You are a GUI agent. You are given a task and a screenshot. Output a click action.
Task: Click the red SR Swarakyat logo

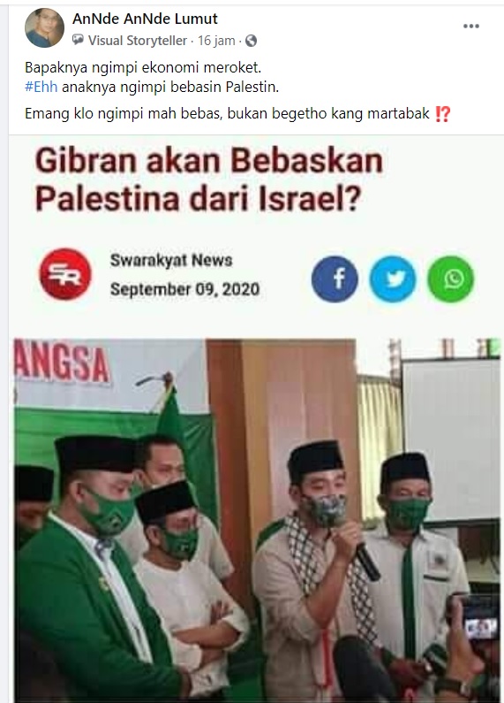65,273
